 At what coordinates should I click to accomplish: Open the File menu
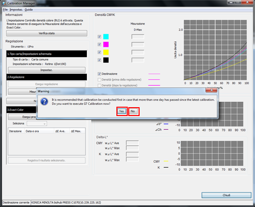coord(5,10)
